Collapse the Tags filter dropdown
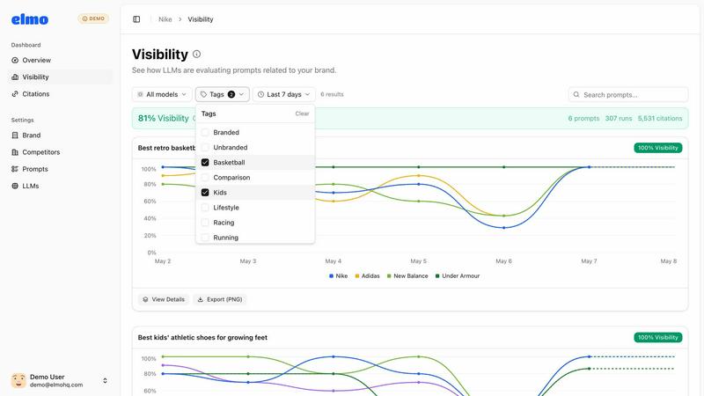The width and height of the screenshot is (704, 396). tap(223, 94)
